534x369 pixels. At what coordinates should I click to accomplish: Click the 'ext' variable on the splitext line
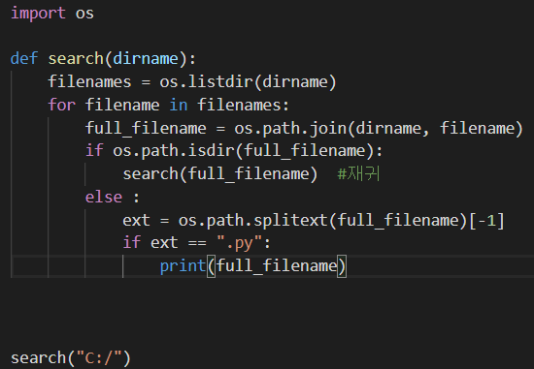(x=136, y=220)
